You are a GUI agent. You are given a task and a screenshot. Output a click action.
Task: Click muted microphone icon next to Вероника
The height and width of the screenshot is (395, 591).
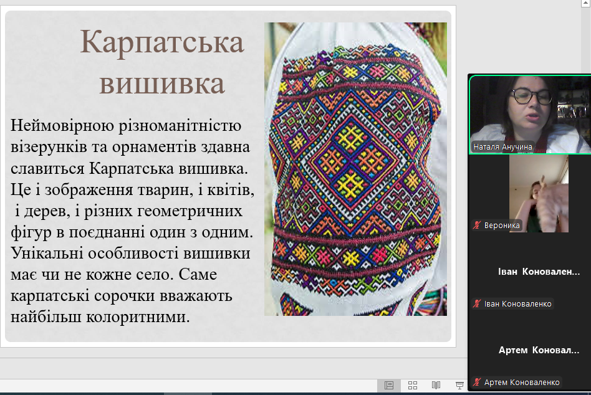[477, 225]
